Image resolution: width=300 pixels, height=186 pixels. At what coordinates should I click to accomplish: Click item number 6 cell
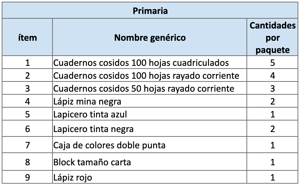click(x=27, y=129)
